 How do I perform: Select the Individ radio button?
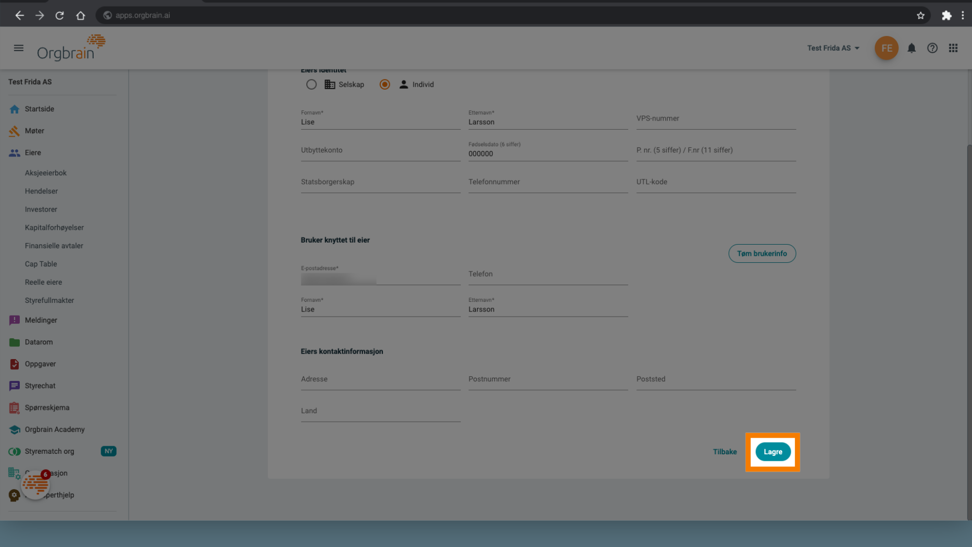(385, 85)
